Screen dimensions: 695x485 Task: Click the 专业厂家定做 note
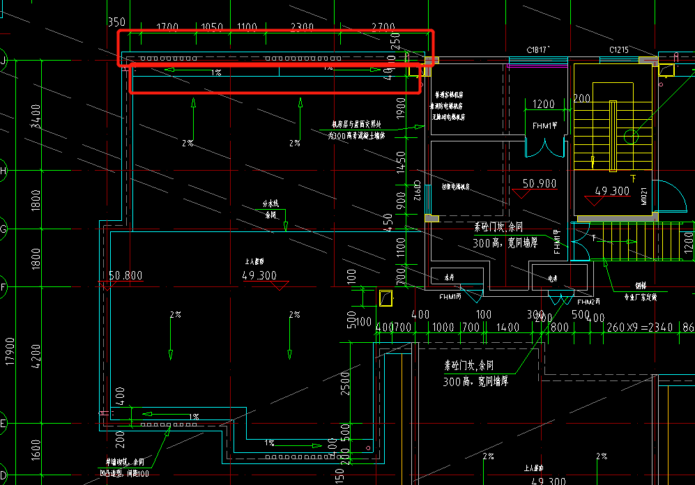(x=641, y=297)
